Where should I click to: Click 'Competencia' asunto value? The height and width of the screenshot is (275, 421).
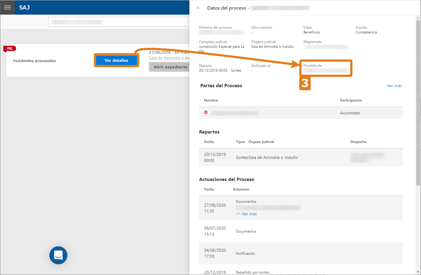(366, 32)
